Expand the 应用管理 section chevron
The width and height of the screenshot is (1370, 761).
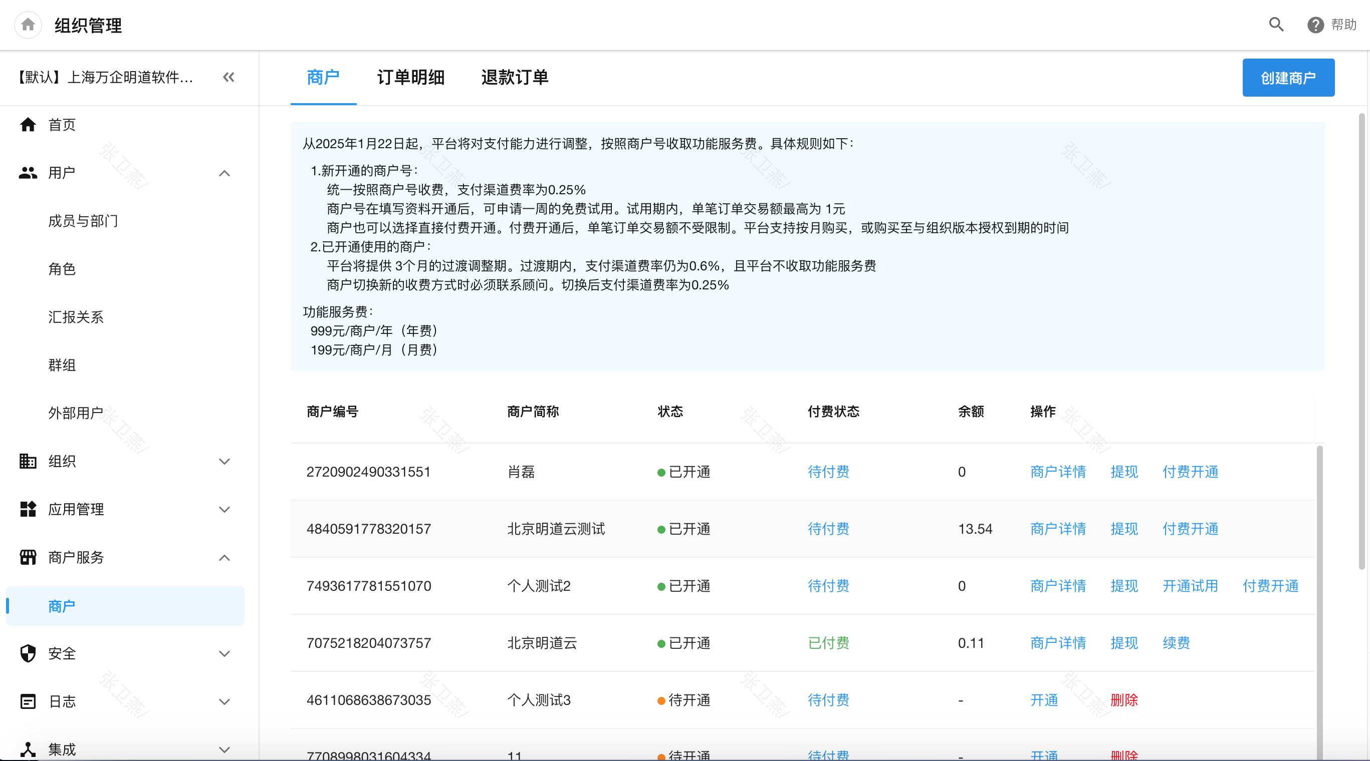(224, 509)
